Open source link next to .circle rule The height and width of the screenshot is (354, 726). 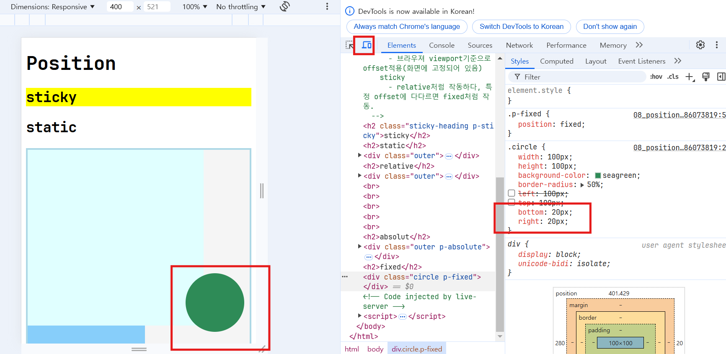tap(679, 148)
